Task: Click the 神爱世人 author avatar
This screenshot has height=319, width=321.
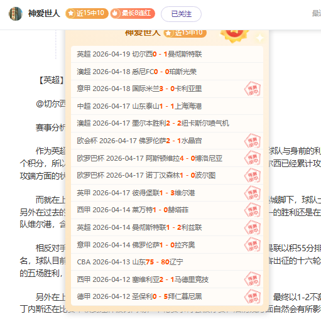Action: pos(16,14)
